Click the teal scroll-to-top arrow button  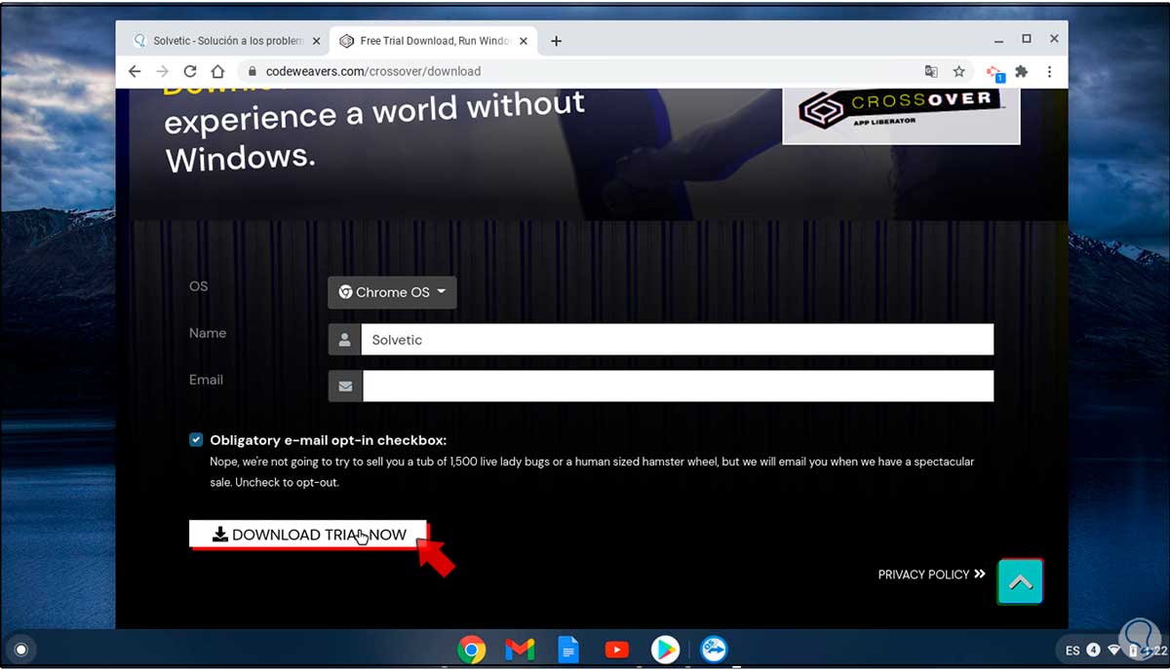pos(1021,582)
